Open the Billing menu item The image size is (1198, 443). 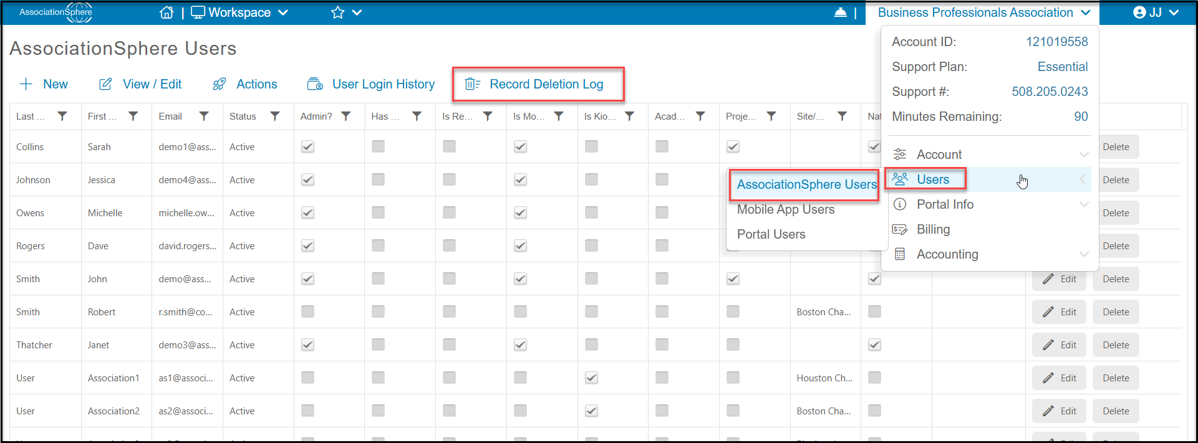coord(988,229)
